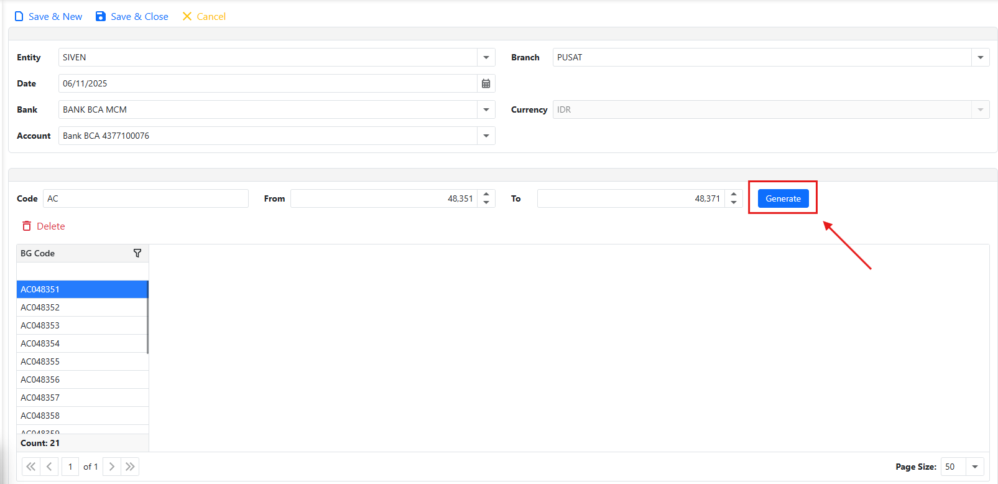Open the Branch dropdown
The image size is (998, 484).
[x=981, y=57]
